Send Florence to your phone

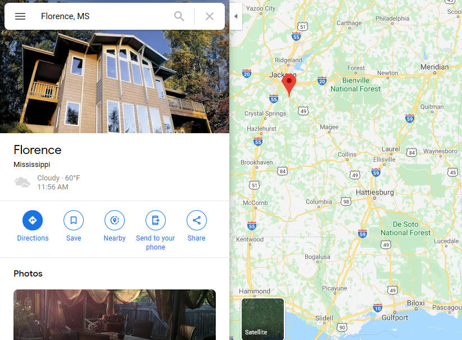tap(156, 230)
